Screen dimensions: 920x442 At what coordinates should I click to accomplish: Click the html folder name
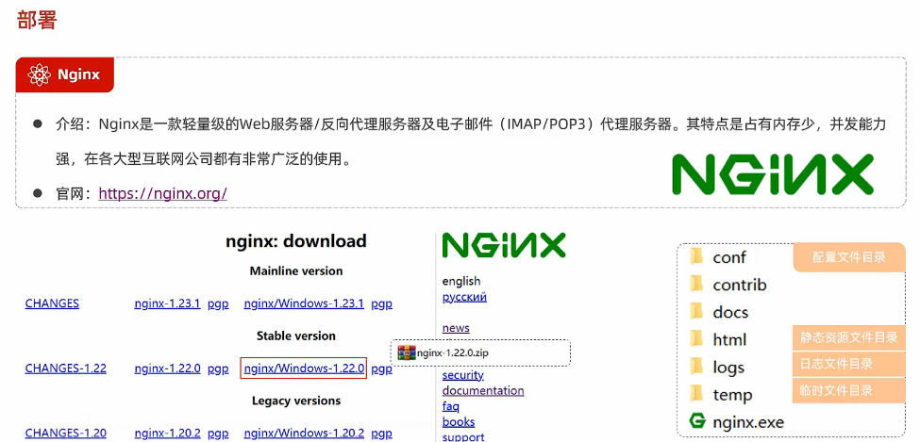729,339
